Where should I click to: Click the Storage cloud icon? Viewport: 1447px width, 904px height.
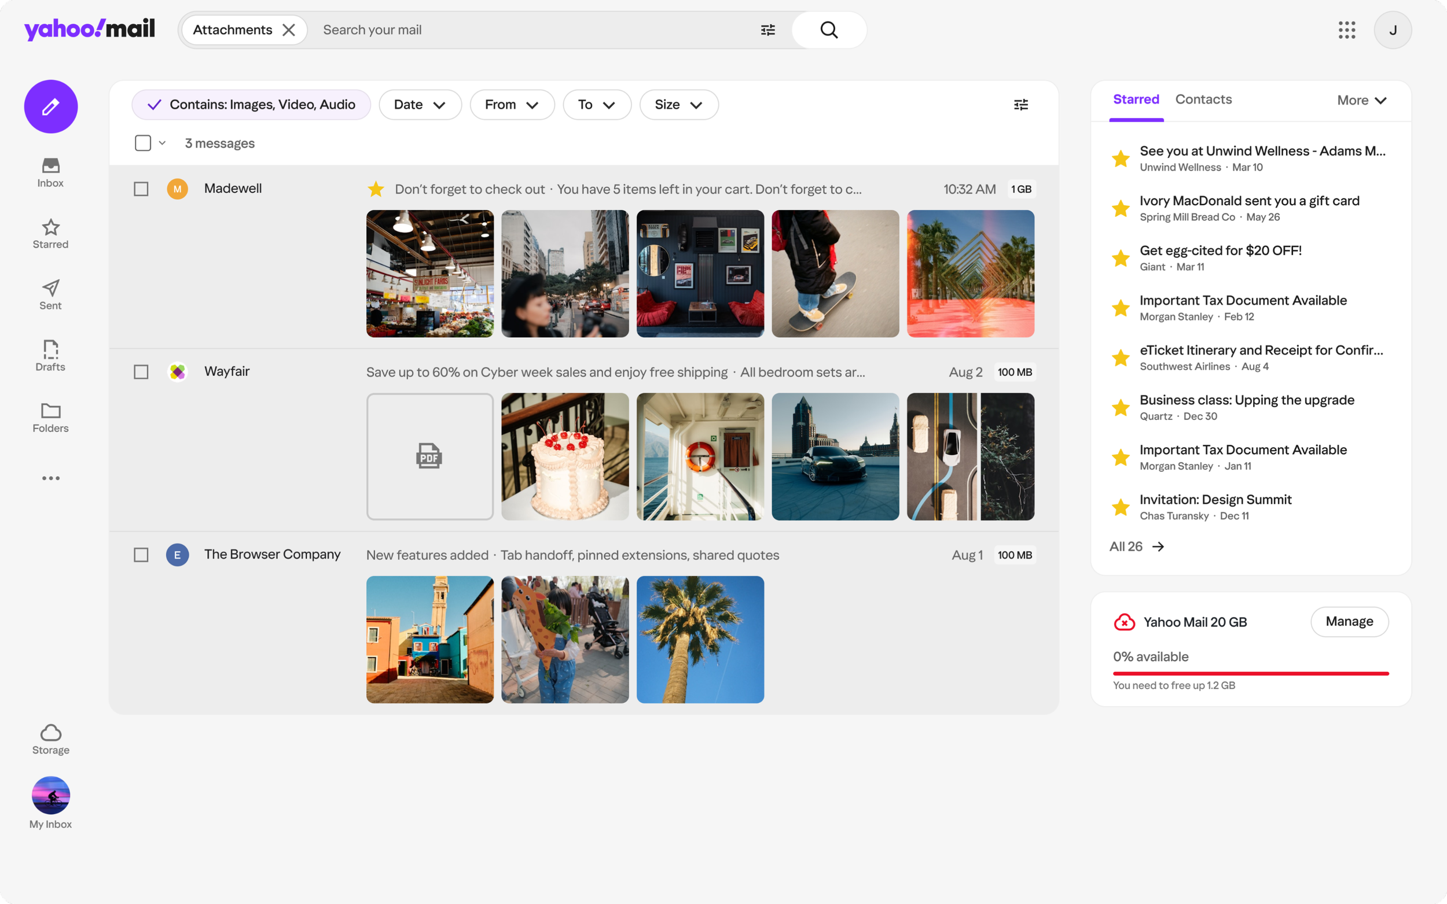[x=50, y=734]
